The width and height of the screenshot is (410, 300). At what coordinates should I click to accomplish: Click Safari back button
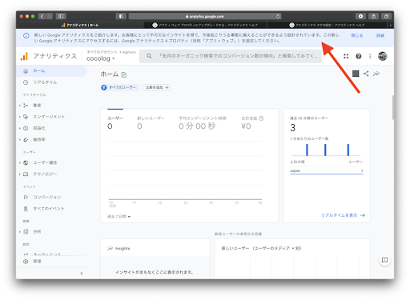[x=42, y=16]
